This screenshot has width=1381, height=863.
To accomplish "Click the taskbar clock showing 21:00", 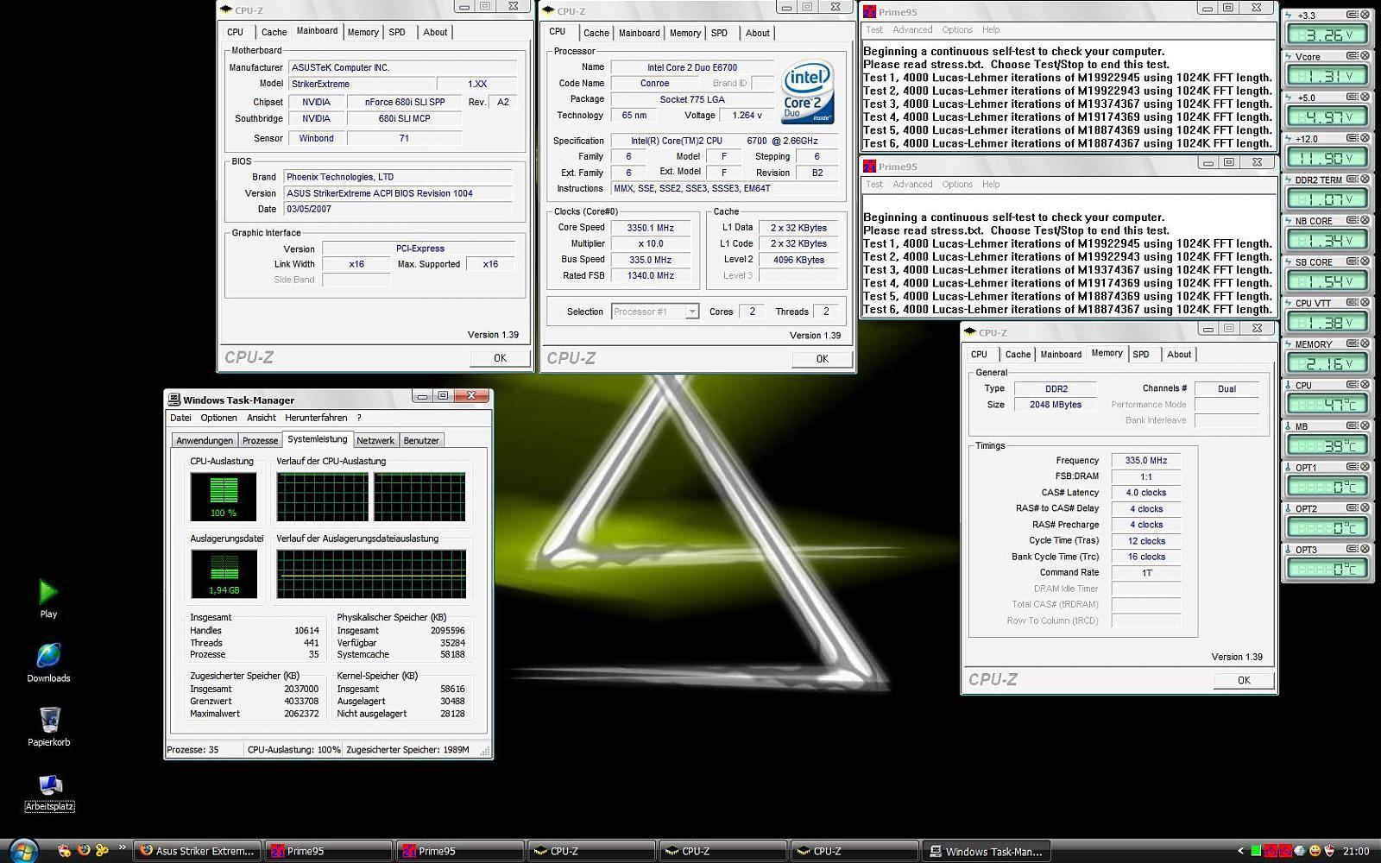I will tap(1356, 851).
